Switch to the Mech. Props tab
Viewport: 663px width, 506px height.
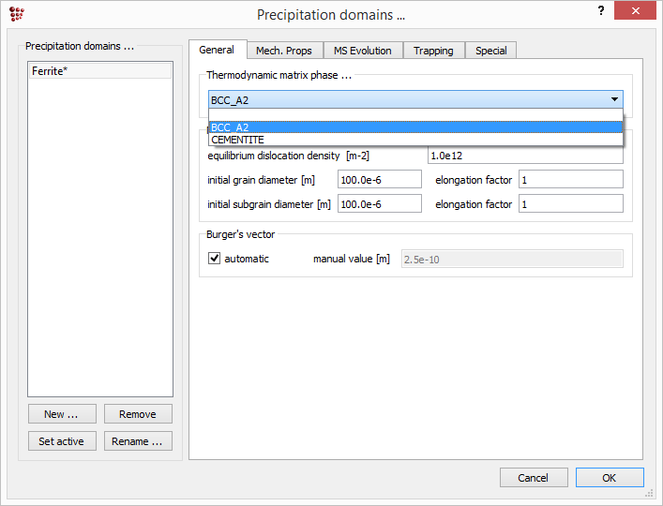[284, 51]
